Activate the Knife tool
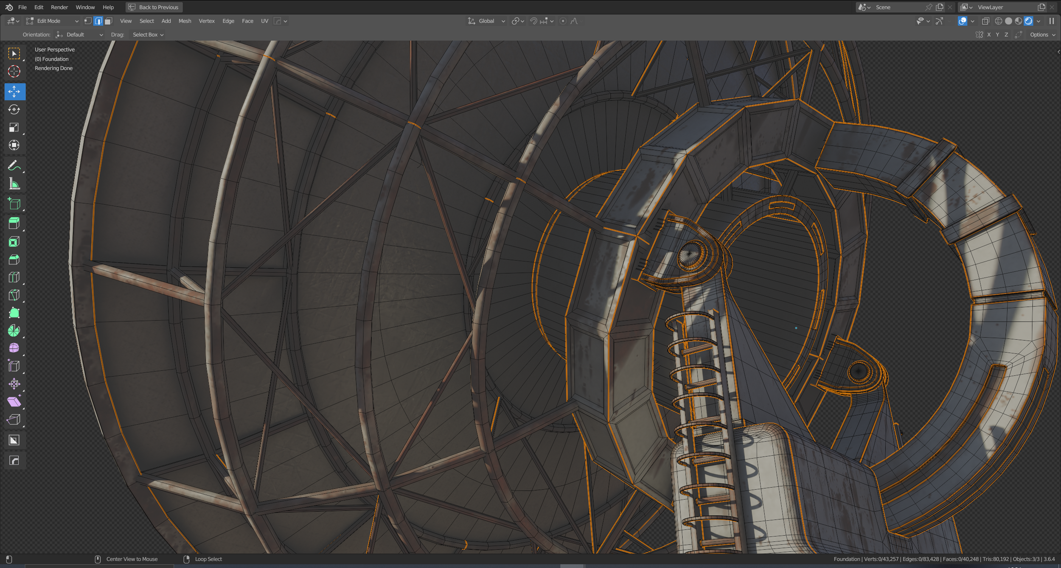 click(x=14, y=295)
